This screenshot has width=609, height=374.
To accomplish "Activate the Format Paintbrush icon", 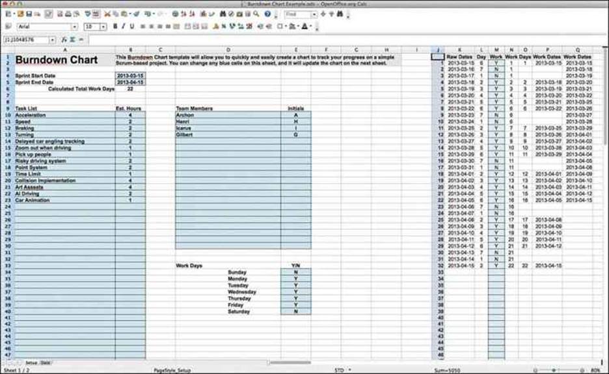I will (x=137, y=14).
